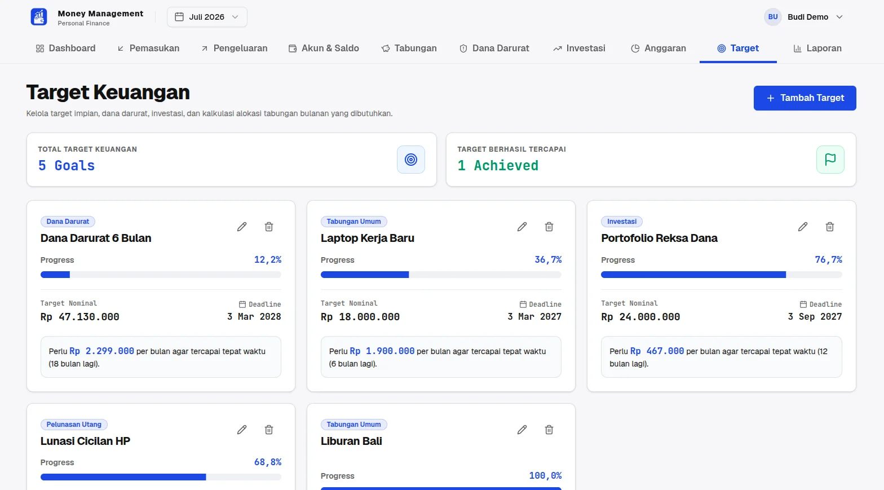
Task: Click the "Target Keuangan" page heading
Action: [108, 92]
